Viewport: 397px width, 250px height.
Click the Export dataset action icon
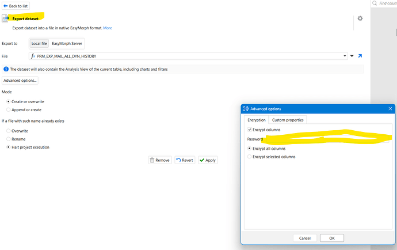[6, 19]
